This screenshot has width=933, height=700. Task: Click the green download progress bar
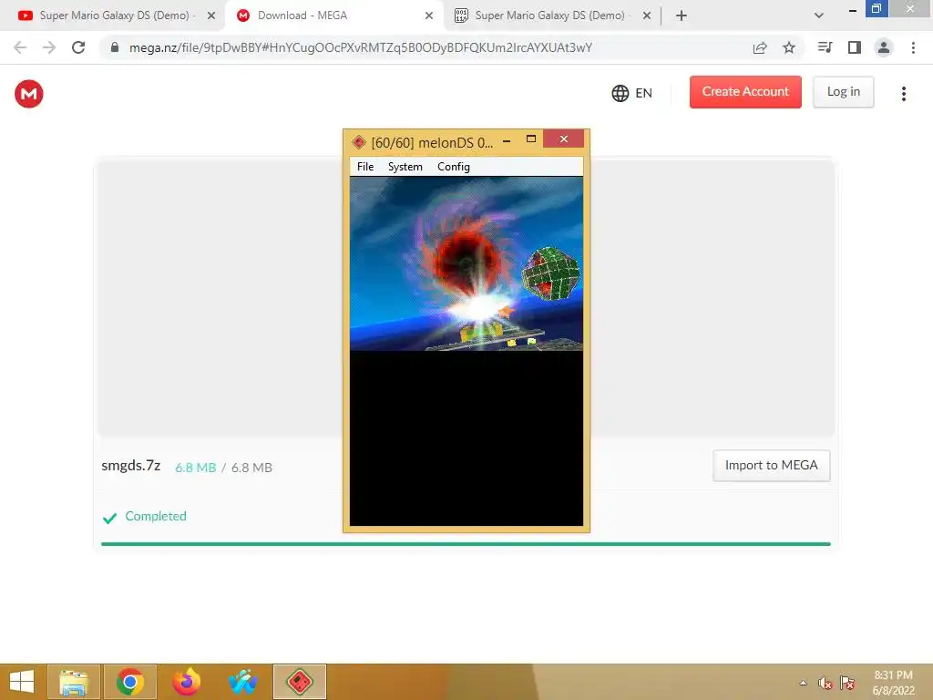466,543
